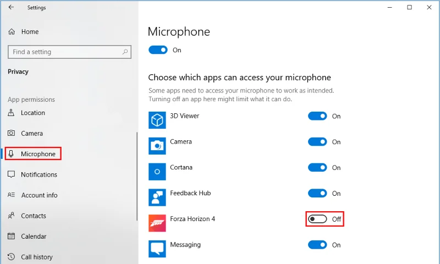Click the Forza Horizon 4 label

193,219
